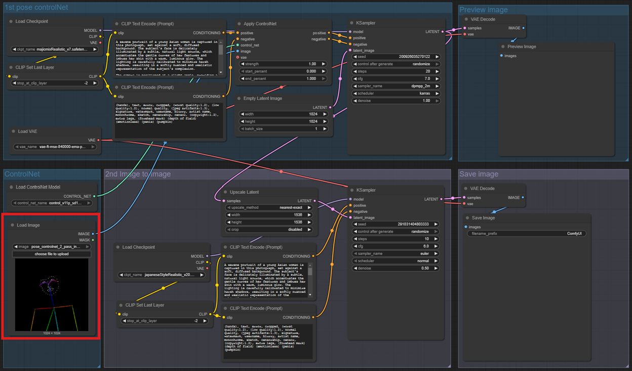Increase the width value in Empty Latent Image
The height and width of the screenshot is (371, 632).
click(325, 114)
